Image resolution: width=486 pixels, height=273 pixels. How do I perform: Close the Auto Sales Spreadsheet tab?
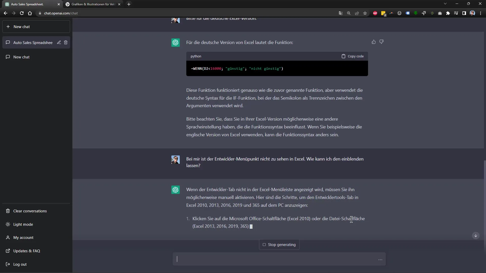coord(59,4)
